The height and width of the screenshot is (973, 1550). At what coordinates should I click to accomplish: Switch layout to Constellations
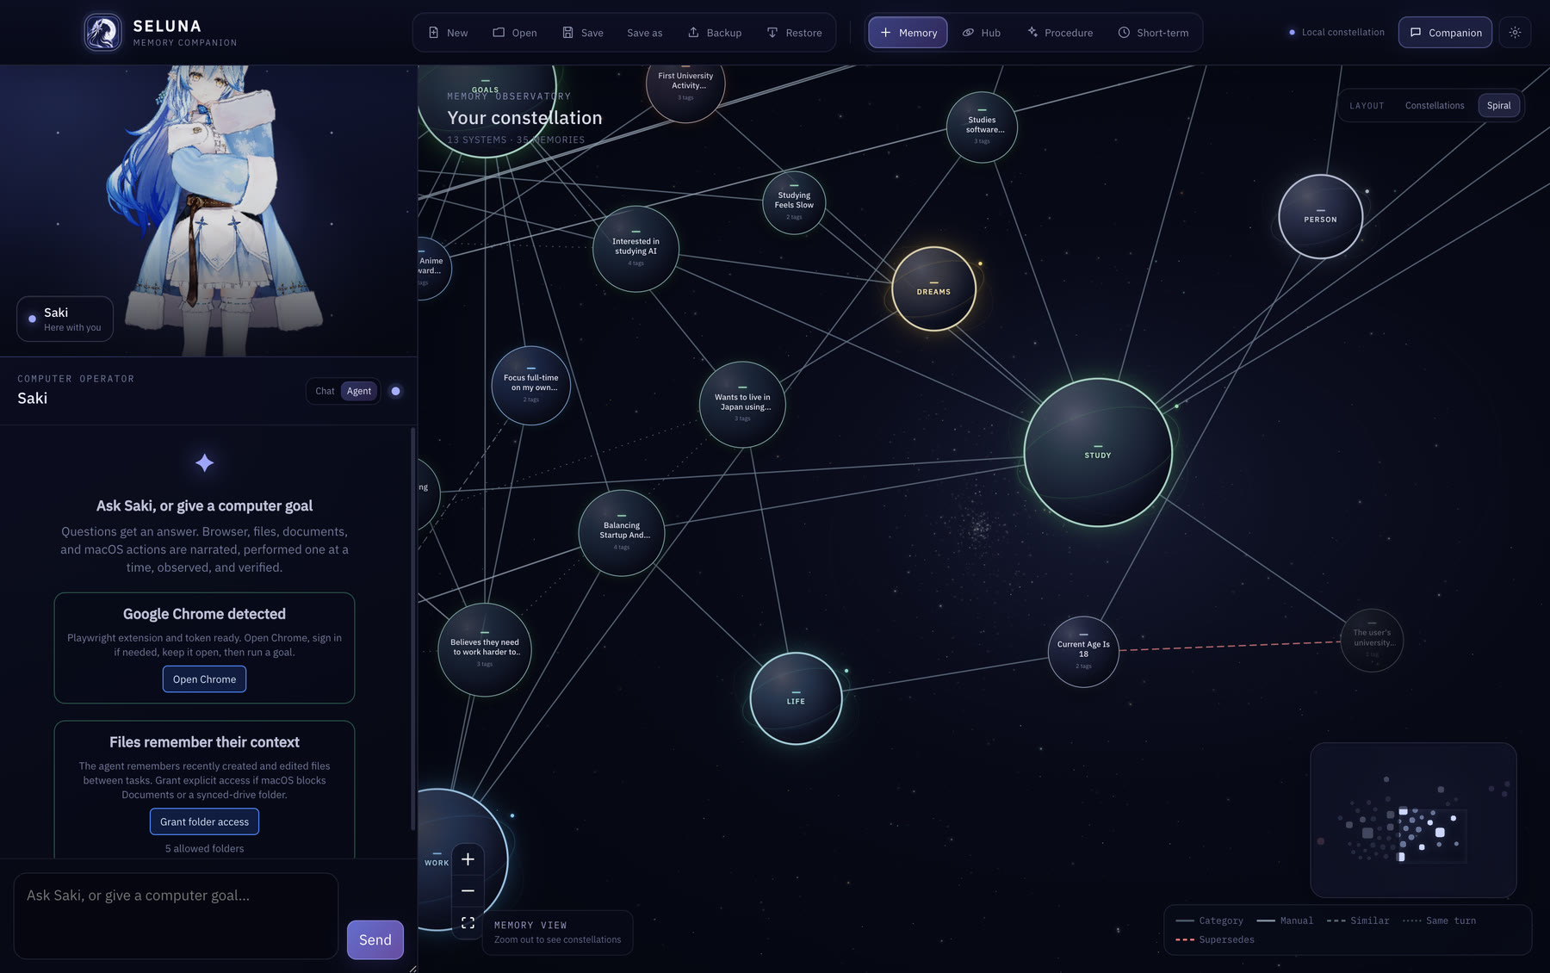click(1435, 106)
